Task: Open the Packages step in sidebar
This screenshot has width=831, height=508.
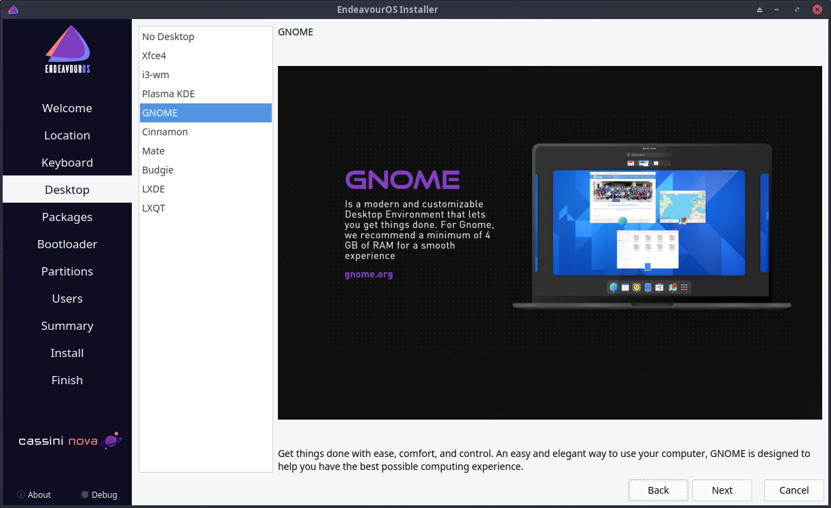Action: pos(67,217)
